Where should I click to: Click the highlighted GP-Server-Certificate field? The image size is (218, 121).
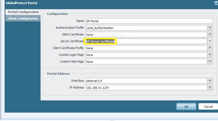coord(101,41)
